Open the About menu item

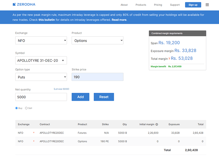click(x=124, y=5)
